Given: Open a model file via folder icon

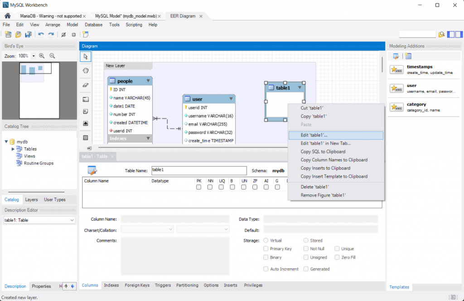Looking at the screenshot, I should click(18, 34).
